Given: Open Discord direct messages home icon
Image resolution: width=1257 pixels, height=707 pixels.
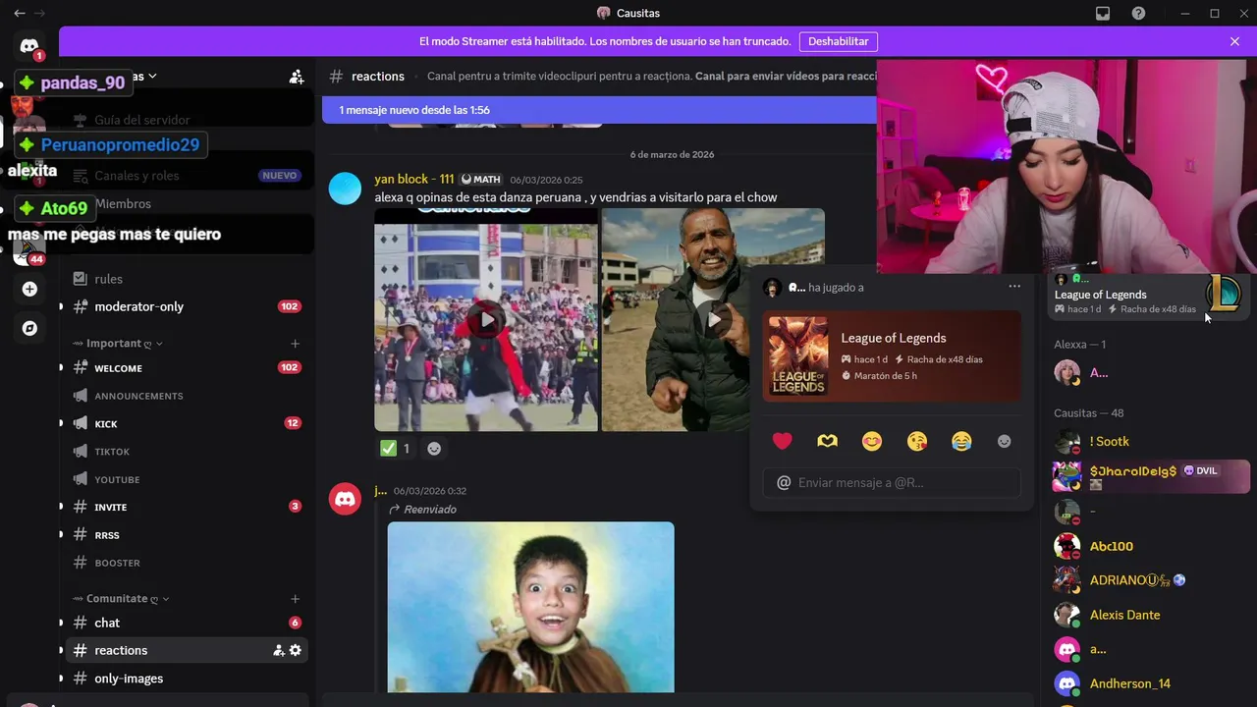Looking at the screenshot, I should pyautogui.click(x=29, y=46).
